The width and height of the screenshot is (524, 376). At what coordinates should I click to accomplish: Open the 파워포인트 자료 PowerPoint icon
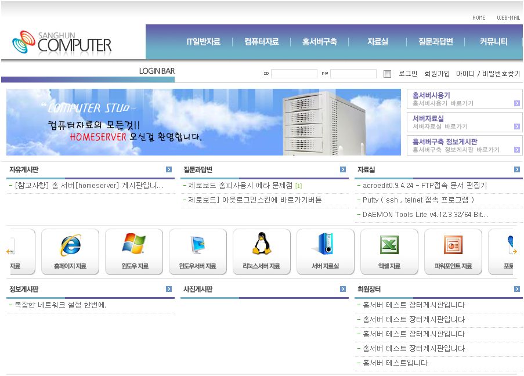coord(453,252)
